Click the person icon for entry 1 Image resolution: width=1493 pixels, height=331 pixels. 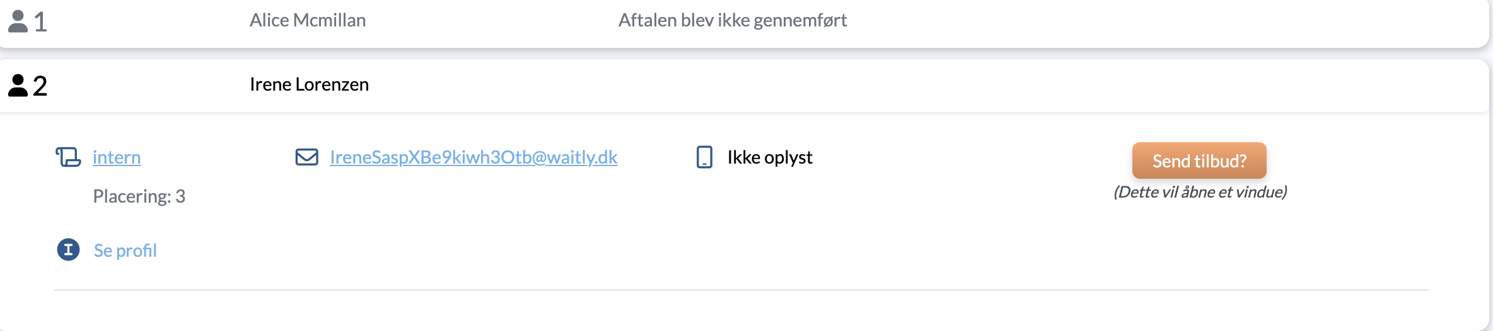point(18,21)
